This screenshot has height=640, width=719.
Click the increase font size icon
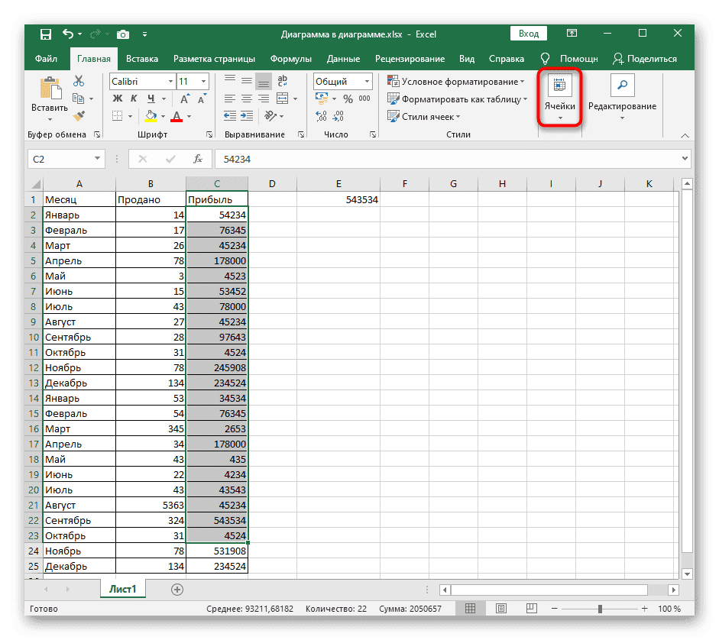tap(185, 99)
